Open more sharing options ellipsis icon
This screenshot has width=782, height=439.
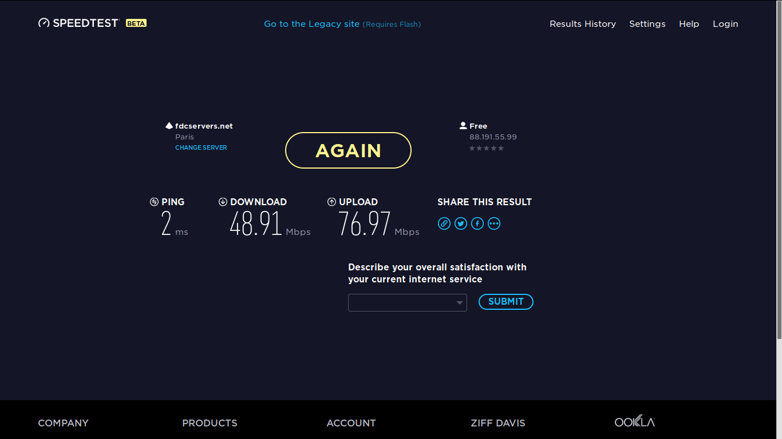(x=494, y=224)
